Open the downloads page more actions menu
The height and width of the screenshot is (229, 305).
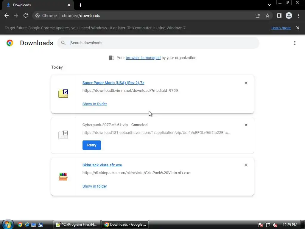tap(295, 43)
